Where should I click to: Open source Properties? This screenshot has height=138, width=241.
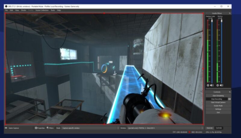point(40,128)
